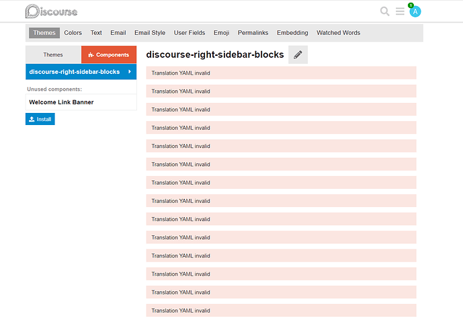The height and width of the screenshot is (320, 463).
Task: Click the discourse-right-sidebar-blocks heading title
Action: (x=215, y=54)
